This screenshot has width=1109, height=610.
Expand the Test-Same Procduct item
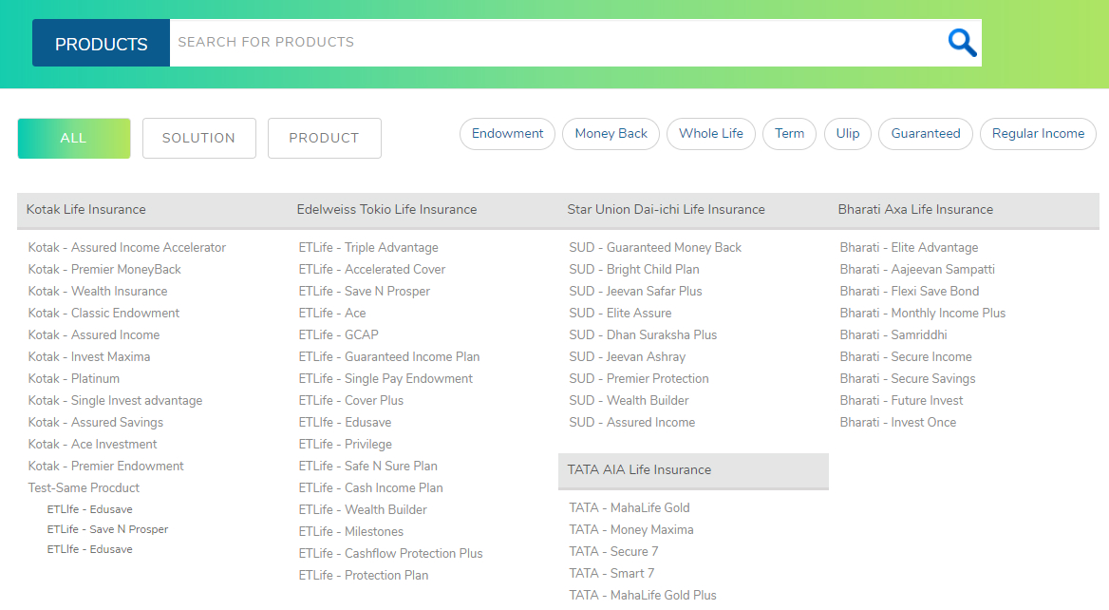pos(84,488)
